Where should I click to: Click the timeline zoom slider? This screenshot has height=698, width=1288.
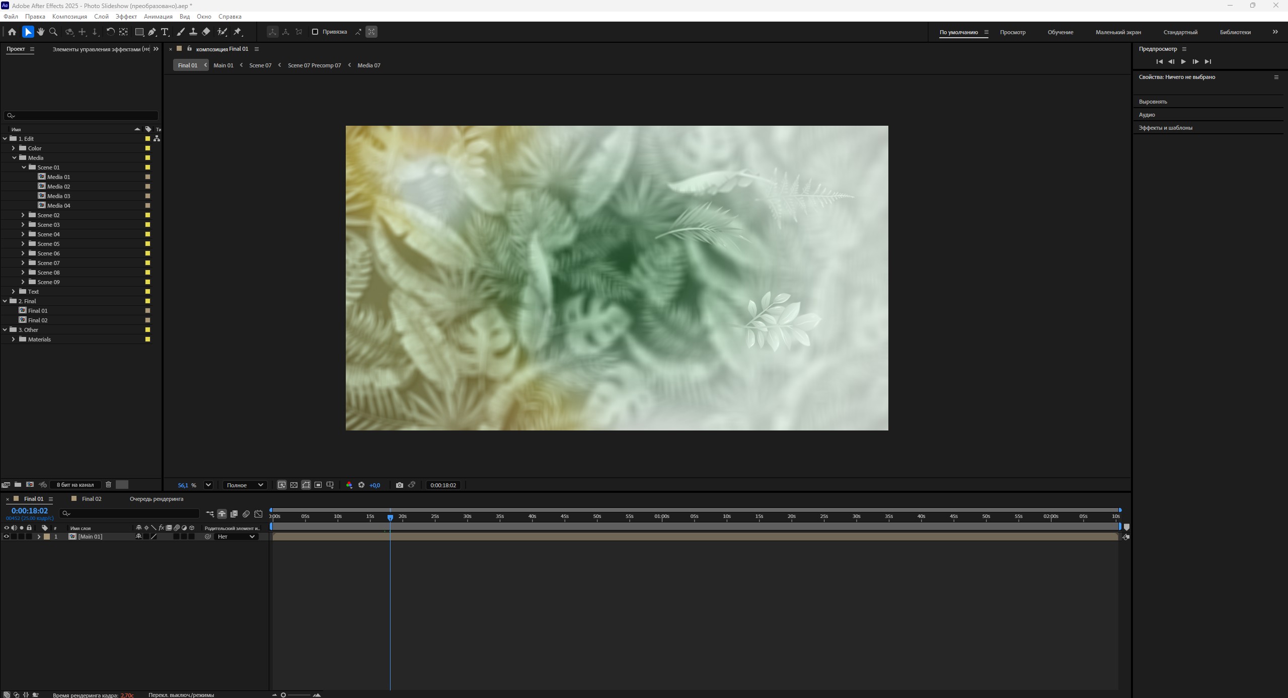(x=296, y=695)
